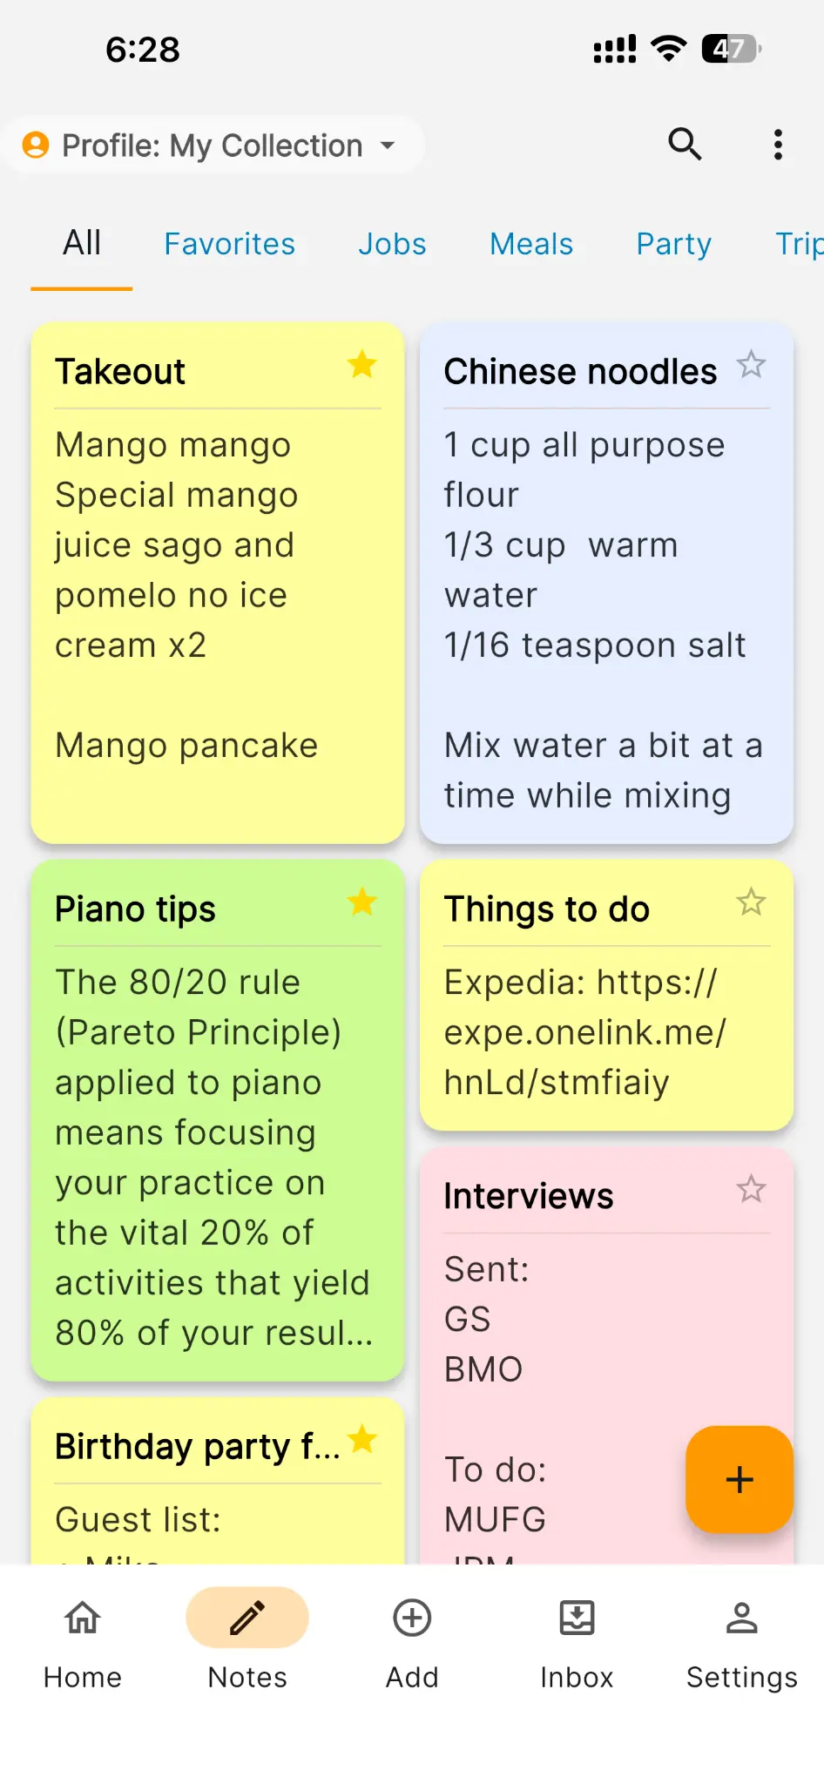Star the Interviews note

point(751,1188)
